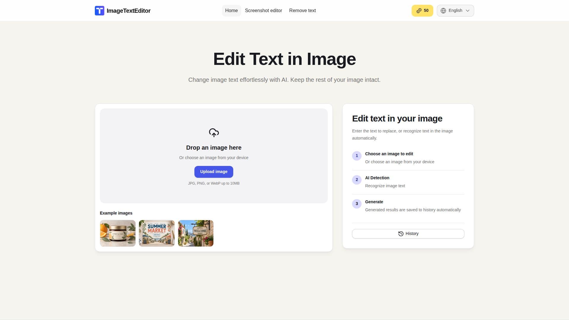Viewport: 569px width, 320px height.
Task: Click the ImageTextEditor logo icon
Action: (99, 11)
